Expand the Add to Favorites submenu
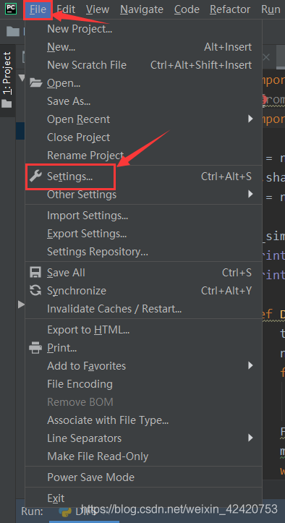This screenshot has width=285, height=523. tap(143, 366)
